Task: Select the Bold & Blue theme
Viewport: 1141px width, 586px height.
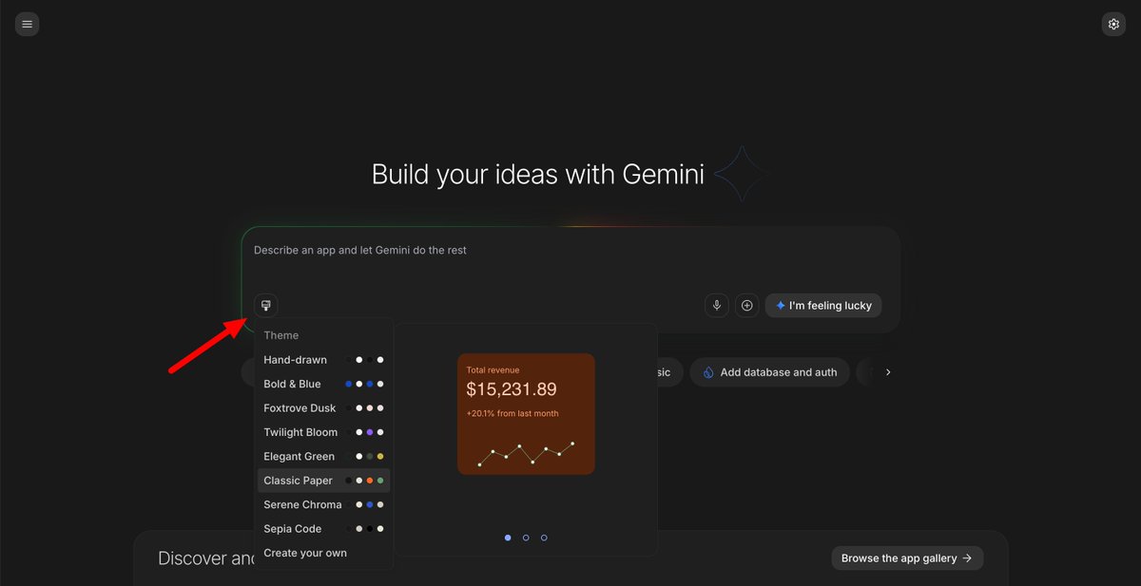Action: 323,384
